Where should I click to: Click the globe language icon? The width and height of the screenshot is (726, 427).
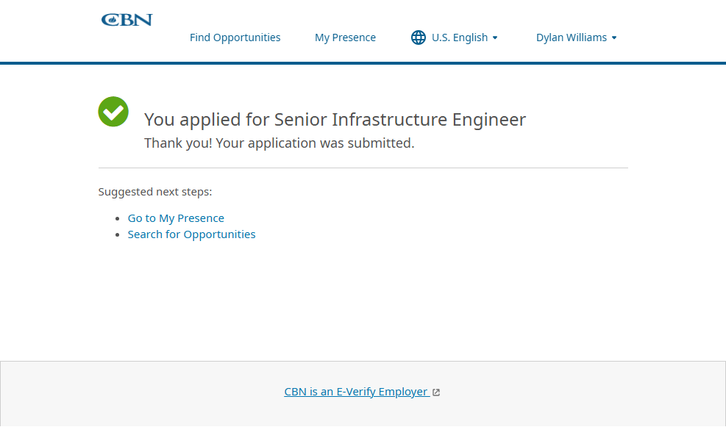419,37
